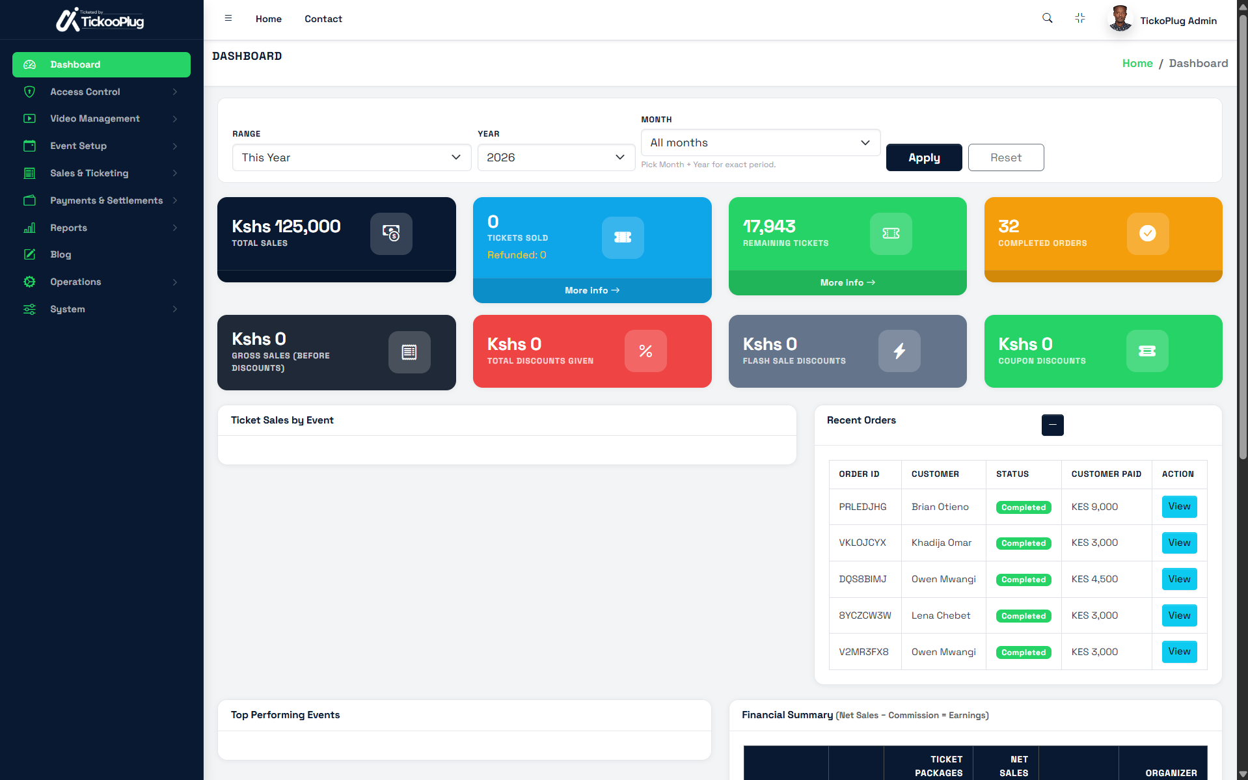
Task: Open the Range dropdown showing This Year
Action: point(351,157)
